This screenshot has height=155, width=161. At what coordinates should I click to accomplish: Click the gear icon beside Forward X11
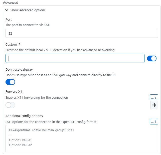pos(154,105)
